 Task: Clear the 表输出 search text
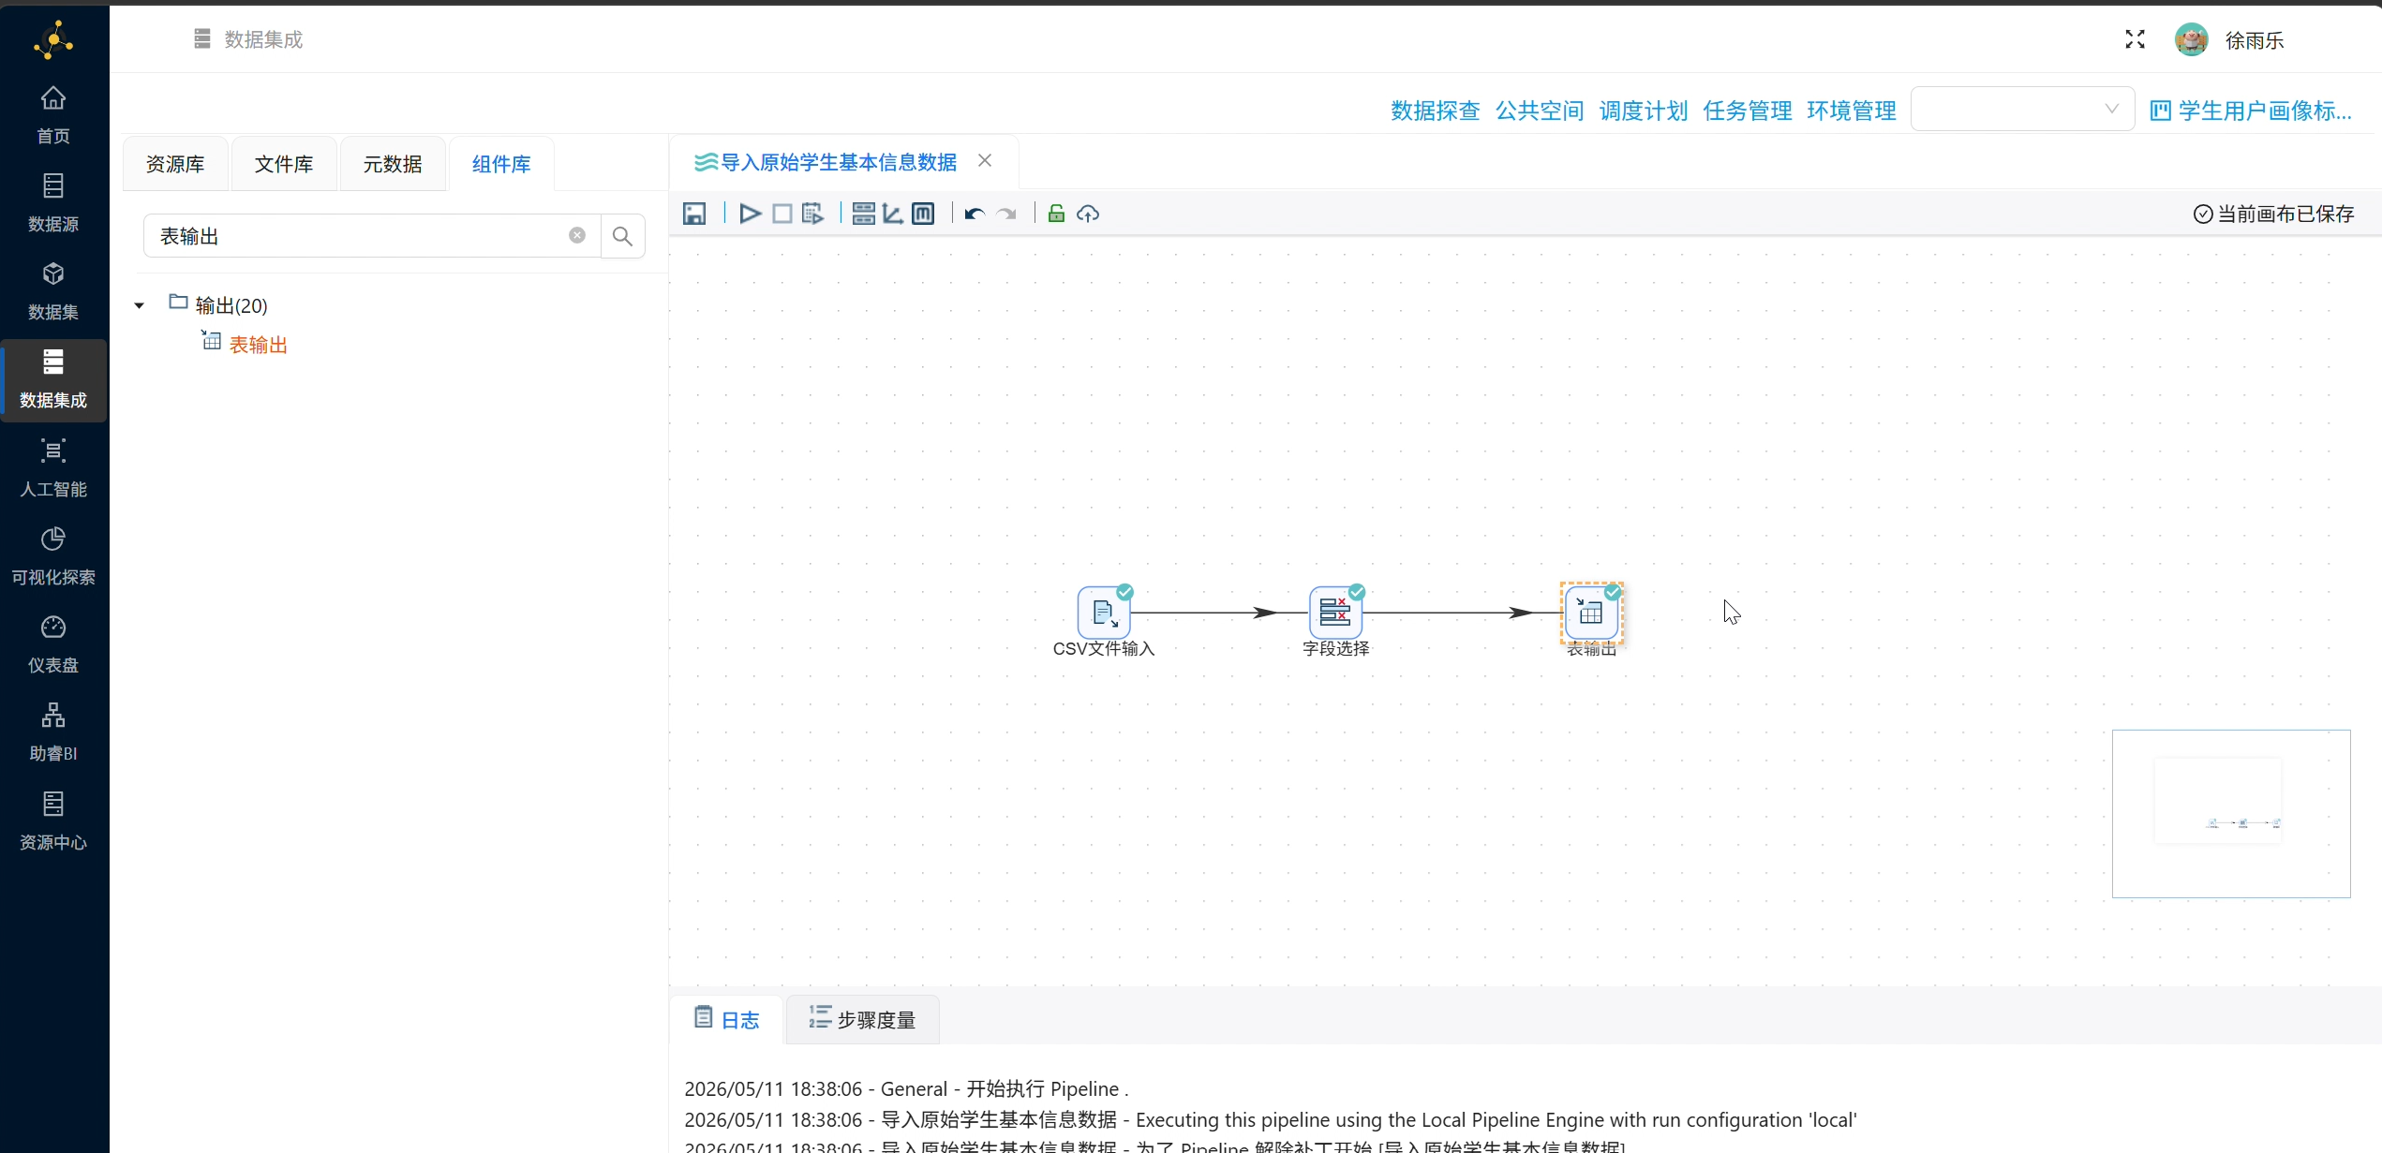(x=577, y=235)
